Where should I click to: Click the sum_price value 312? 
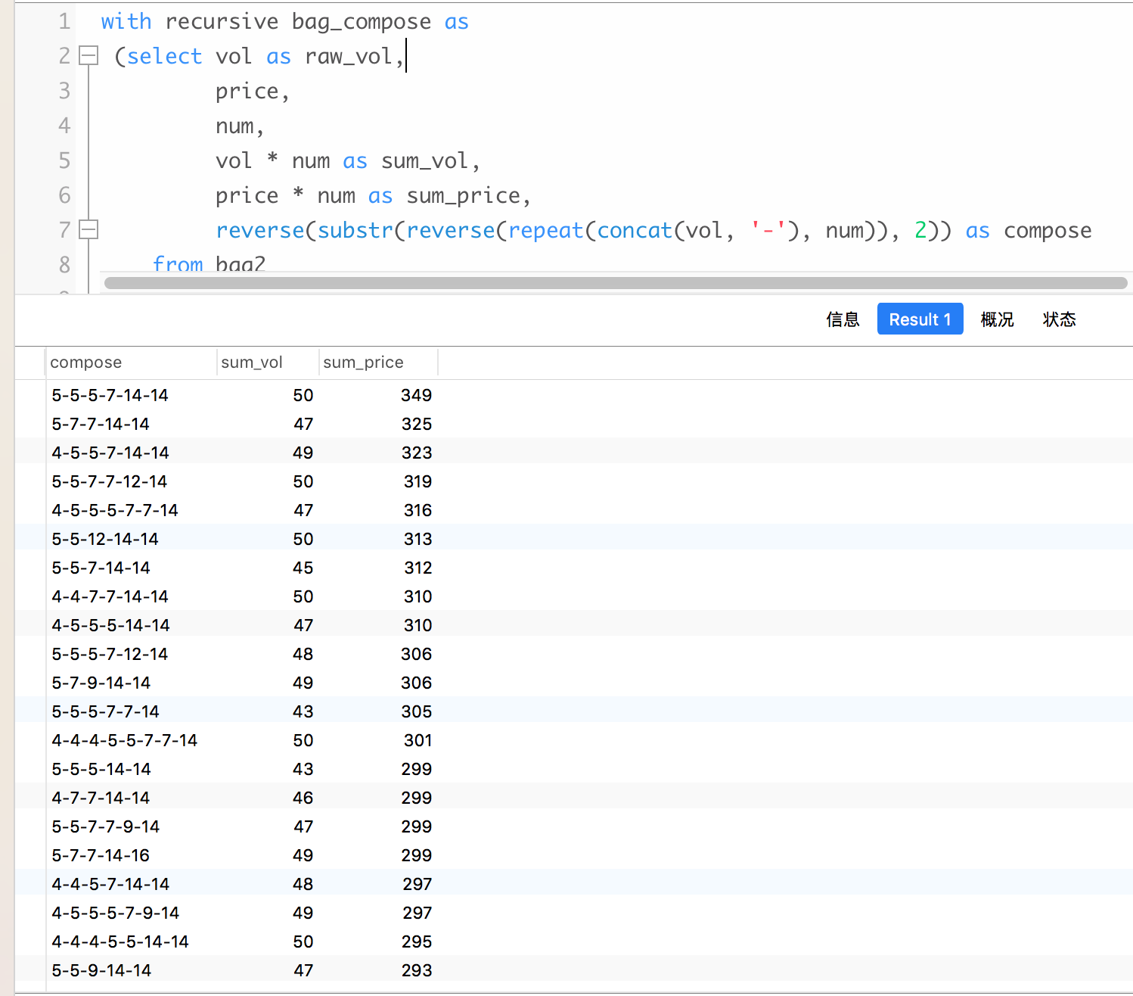coord(418,568)
